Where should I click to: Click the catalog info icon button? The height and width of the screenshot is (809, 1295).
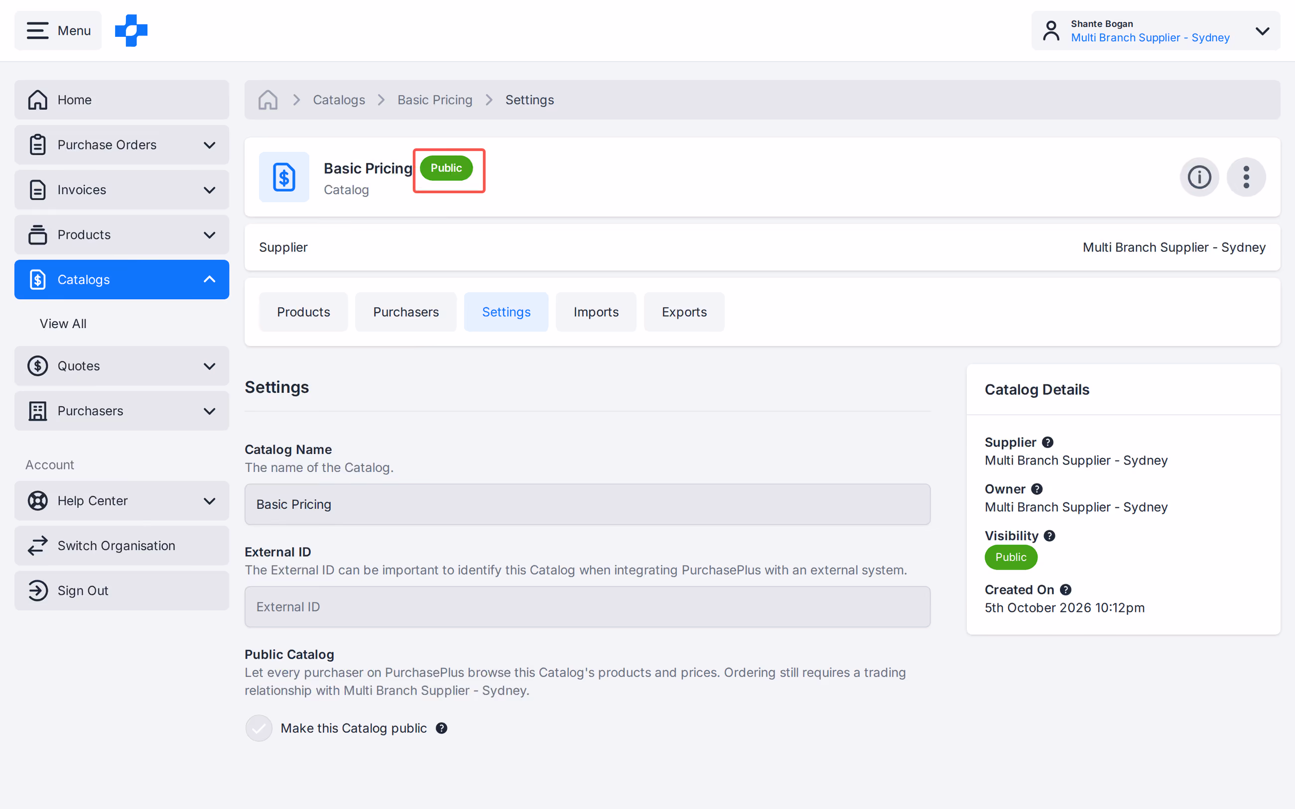click(1199, 177)
